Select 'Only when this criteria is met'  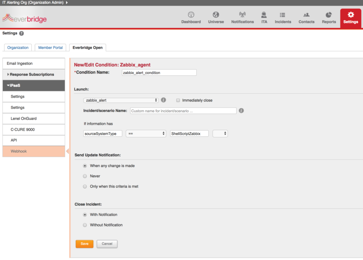85,187
